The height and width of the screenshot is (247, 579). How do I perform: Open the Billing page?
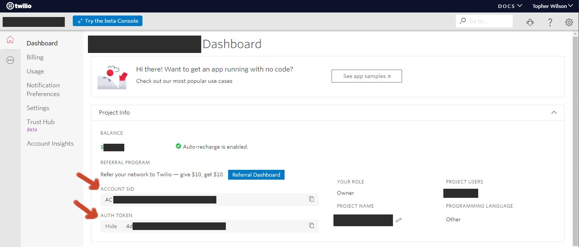pos(35,57)
